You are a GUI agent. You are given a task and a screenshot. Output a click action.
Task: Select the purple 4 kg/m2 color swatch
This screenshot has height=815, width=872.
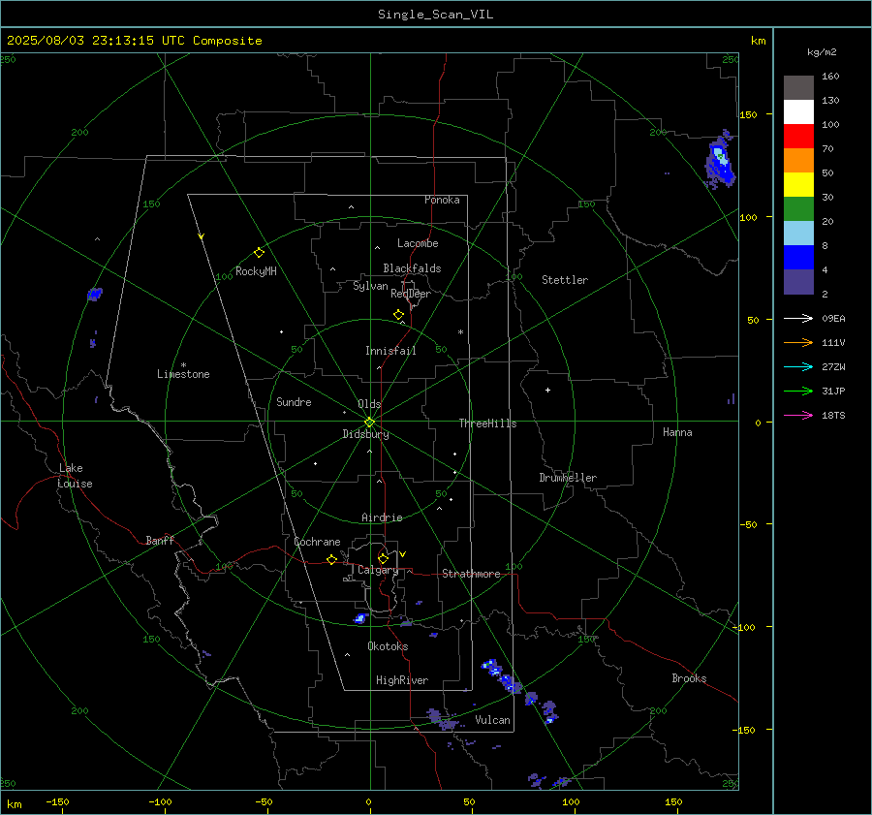point(798,281)
